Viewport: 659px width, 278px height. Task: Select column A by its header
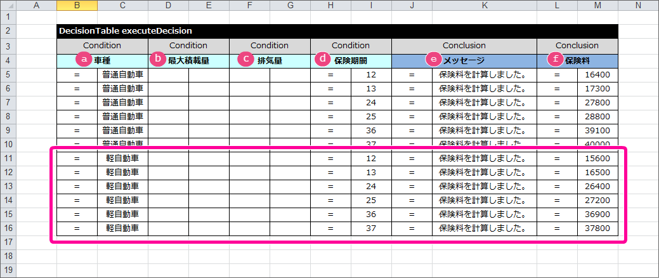click(x=36, y=5)
